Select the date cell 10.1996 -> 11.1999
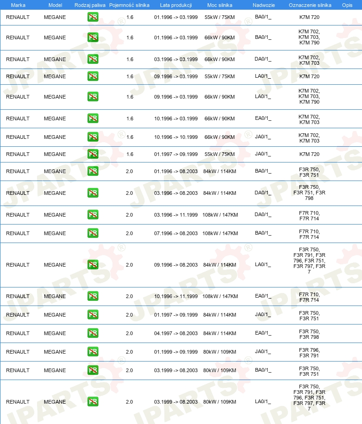This screenshot has width=362, height=424. tap(176, 296)
